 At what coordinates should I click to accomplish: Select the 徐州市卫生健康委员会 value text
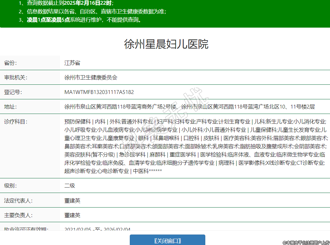(x=91, y=77)
